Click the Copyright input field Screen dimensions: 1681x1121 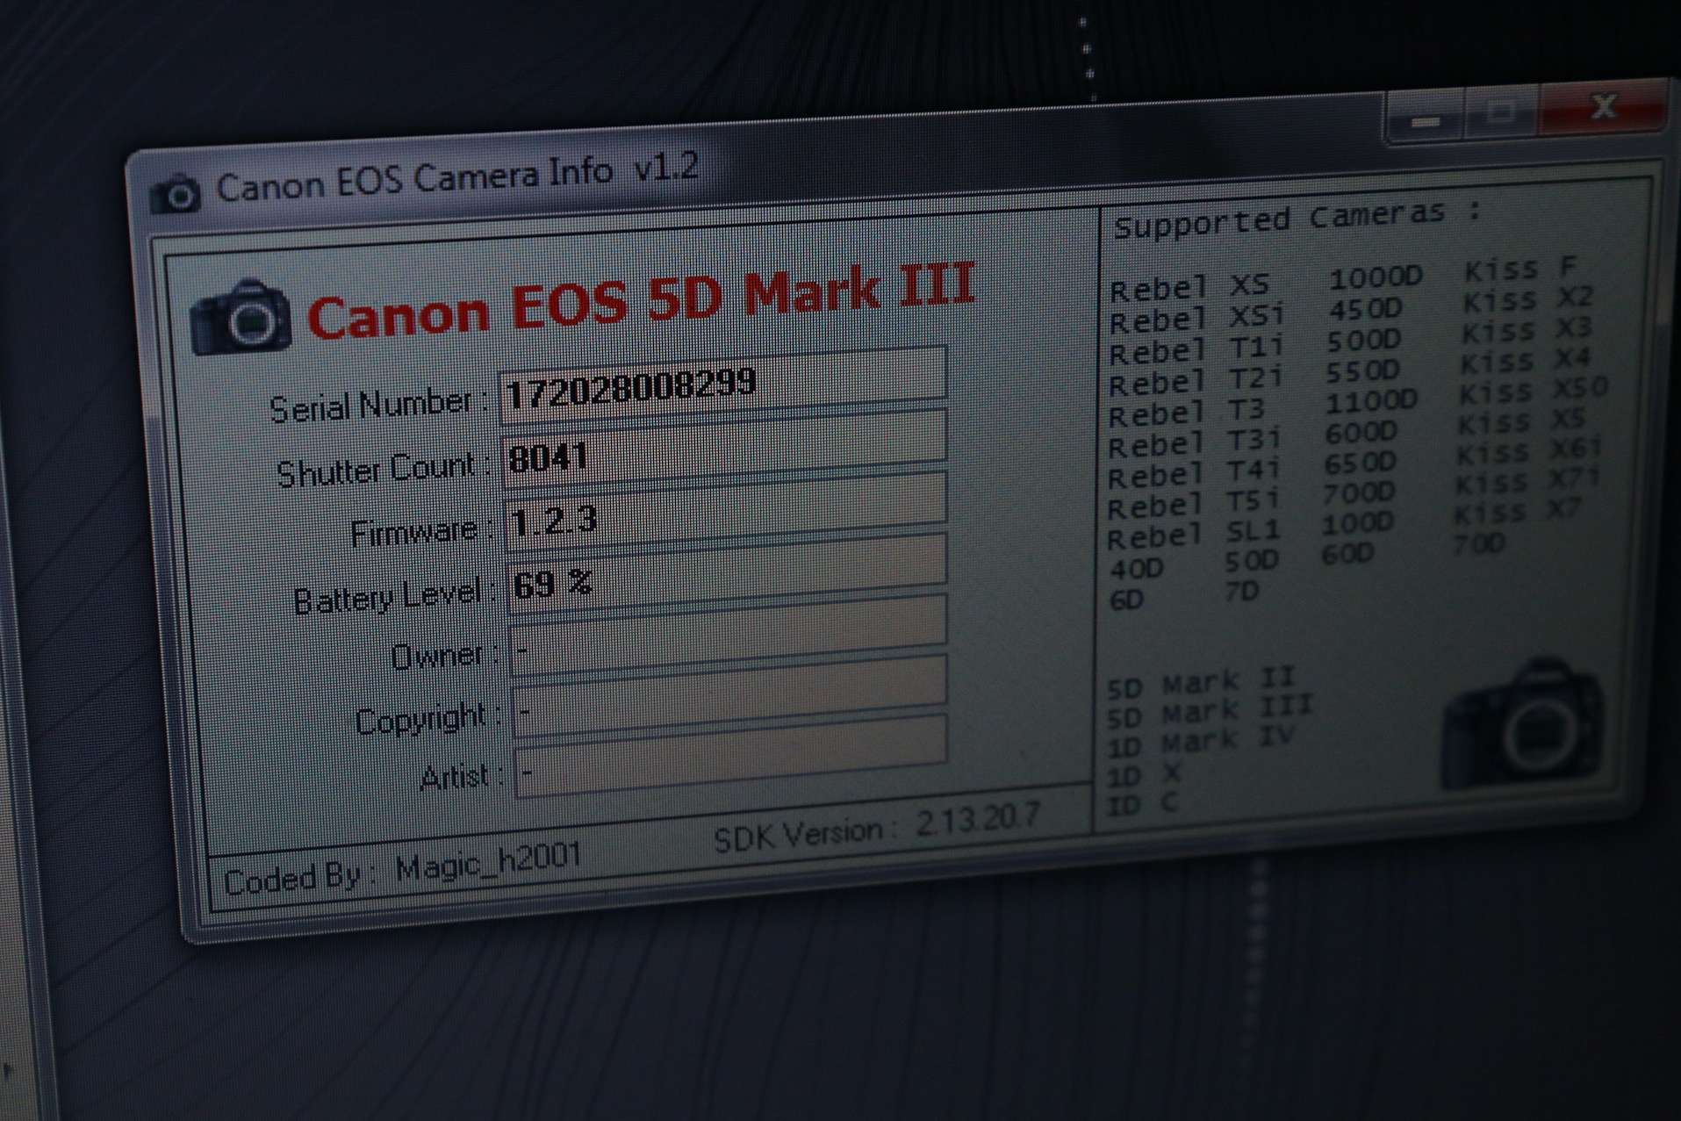(730, 695)
